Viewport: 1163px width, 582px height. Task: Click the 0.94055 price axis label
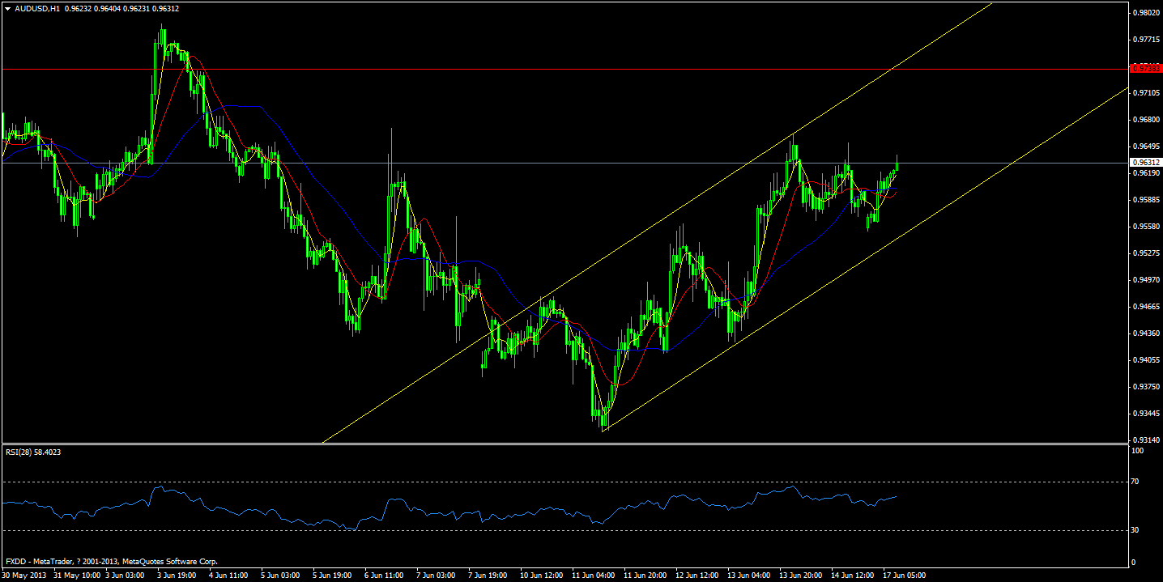tap(1145, 360)
